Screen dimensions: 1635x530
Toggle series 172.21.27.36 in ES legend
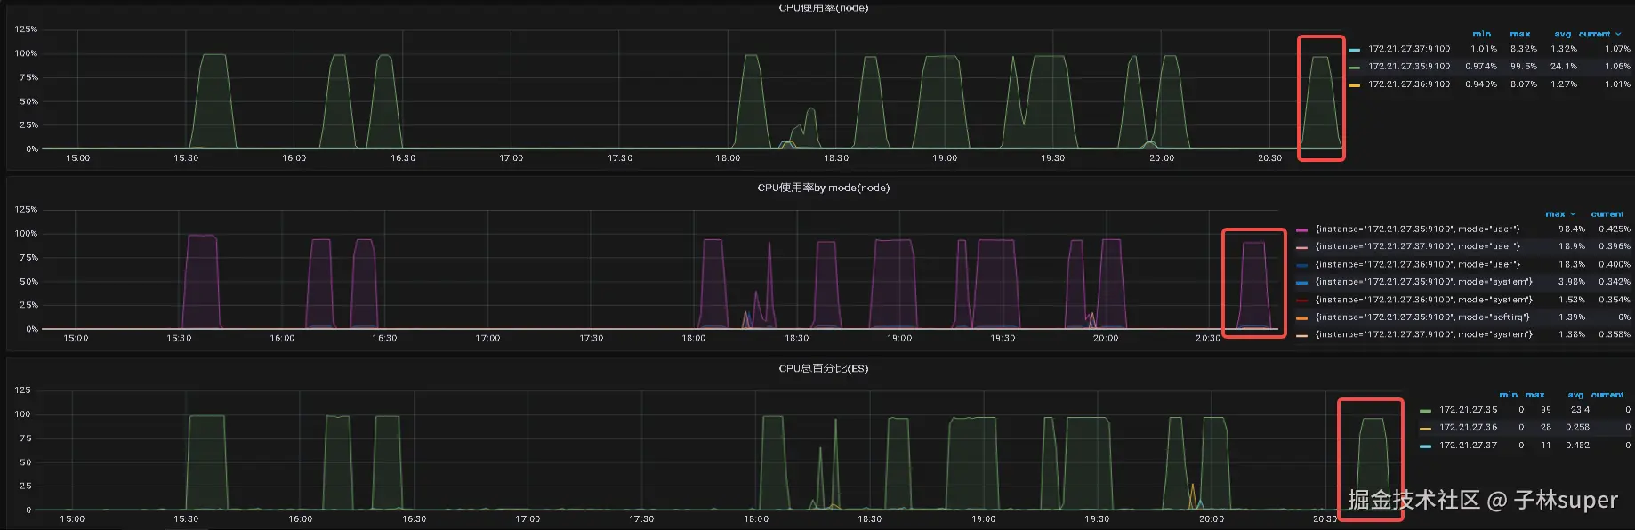click(x=1469, y=427)
